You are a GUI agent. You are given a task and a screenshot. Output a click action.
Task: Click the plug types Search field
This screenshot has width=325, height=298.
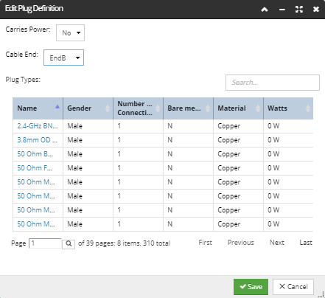pos(273,83)
